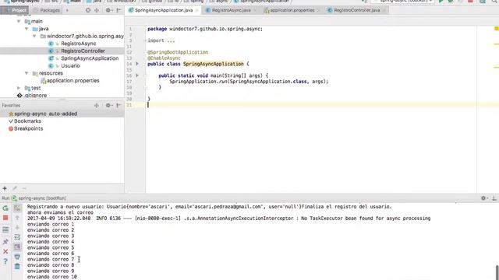499x280 pixels.
Task: Expand the folded import statement
Action: click(146, 40)
